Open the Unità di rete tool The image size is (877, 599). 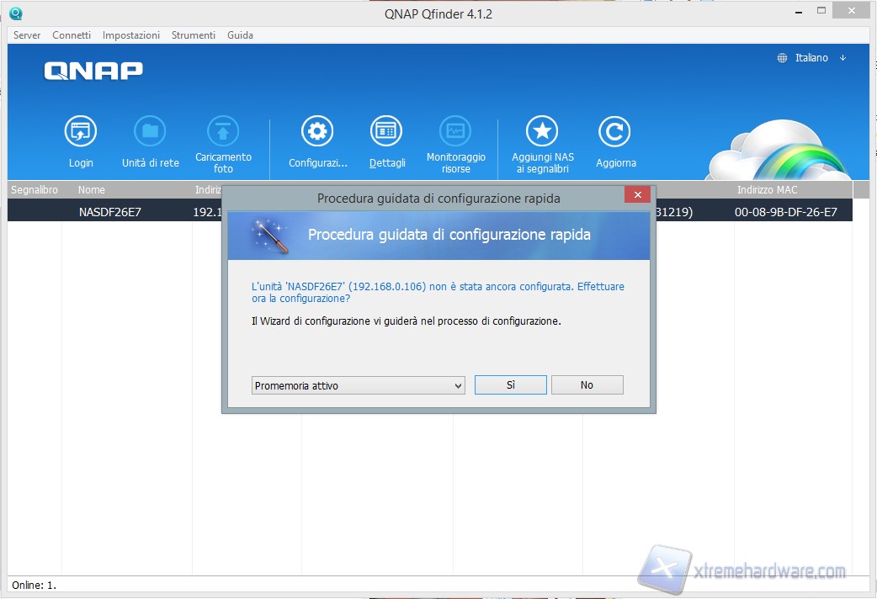click(150, 132)
